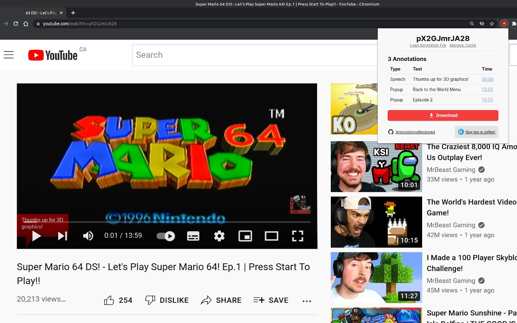This screenshot has width=517, height=323.
Task: Click the red Download annotations button
Action: tap(443, 115)
